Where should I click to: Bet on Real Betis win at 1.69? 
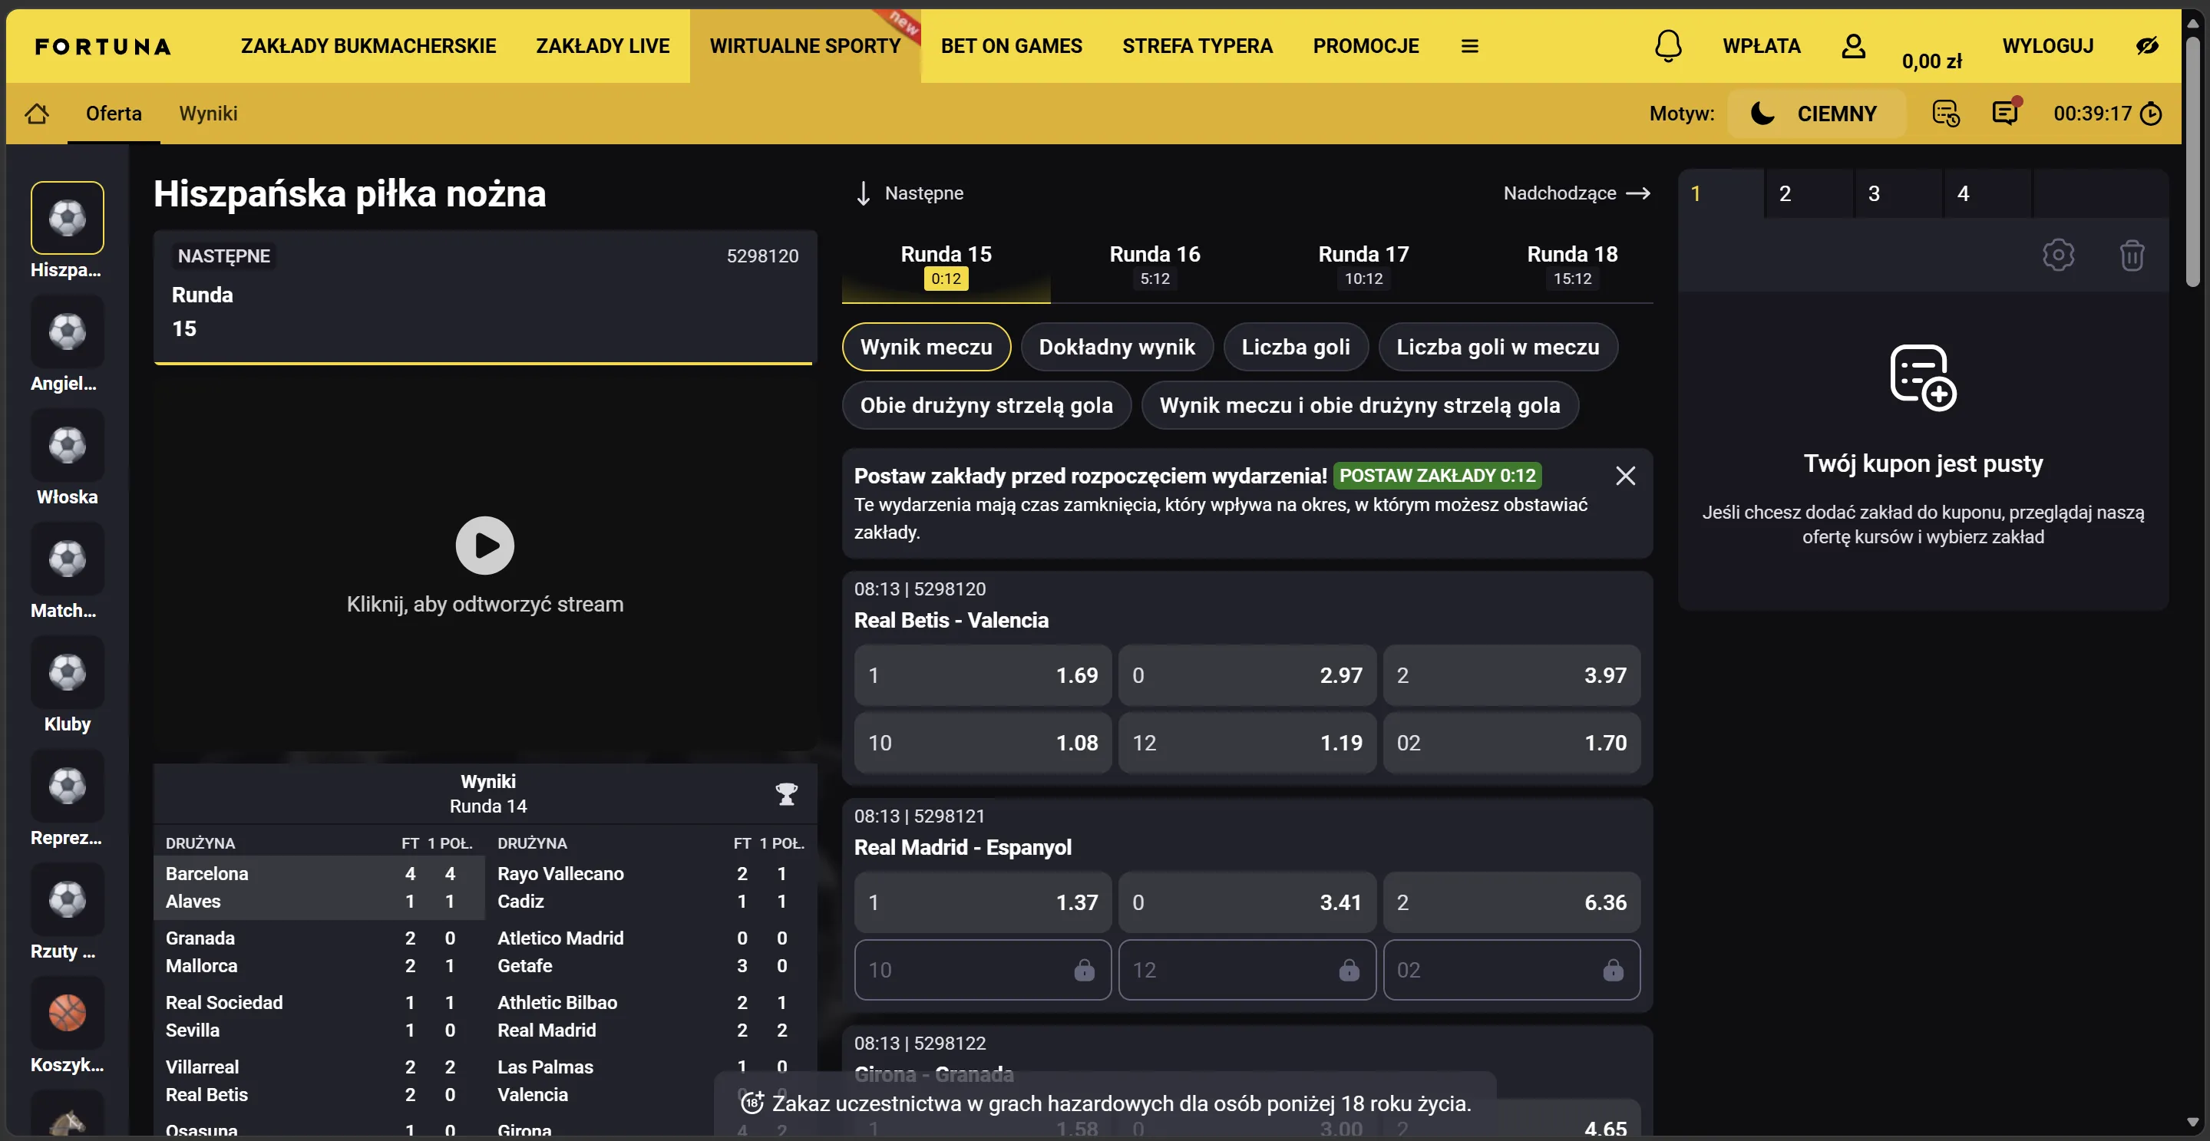point(983,675)
